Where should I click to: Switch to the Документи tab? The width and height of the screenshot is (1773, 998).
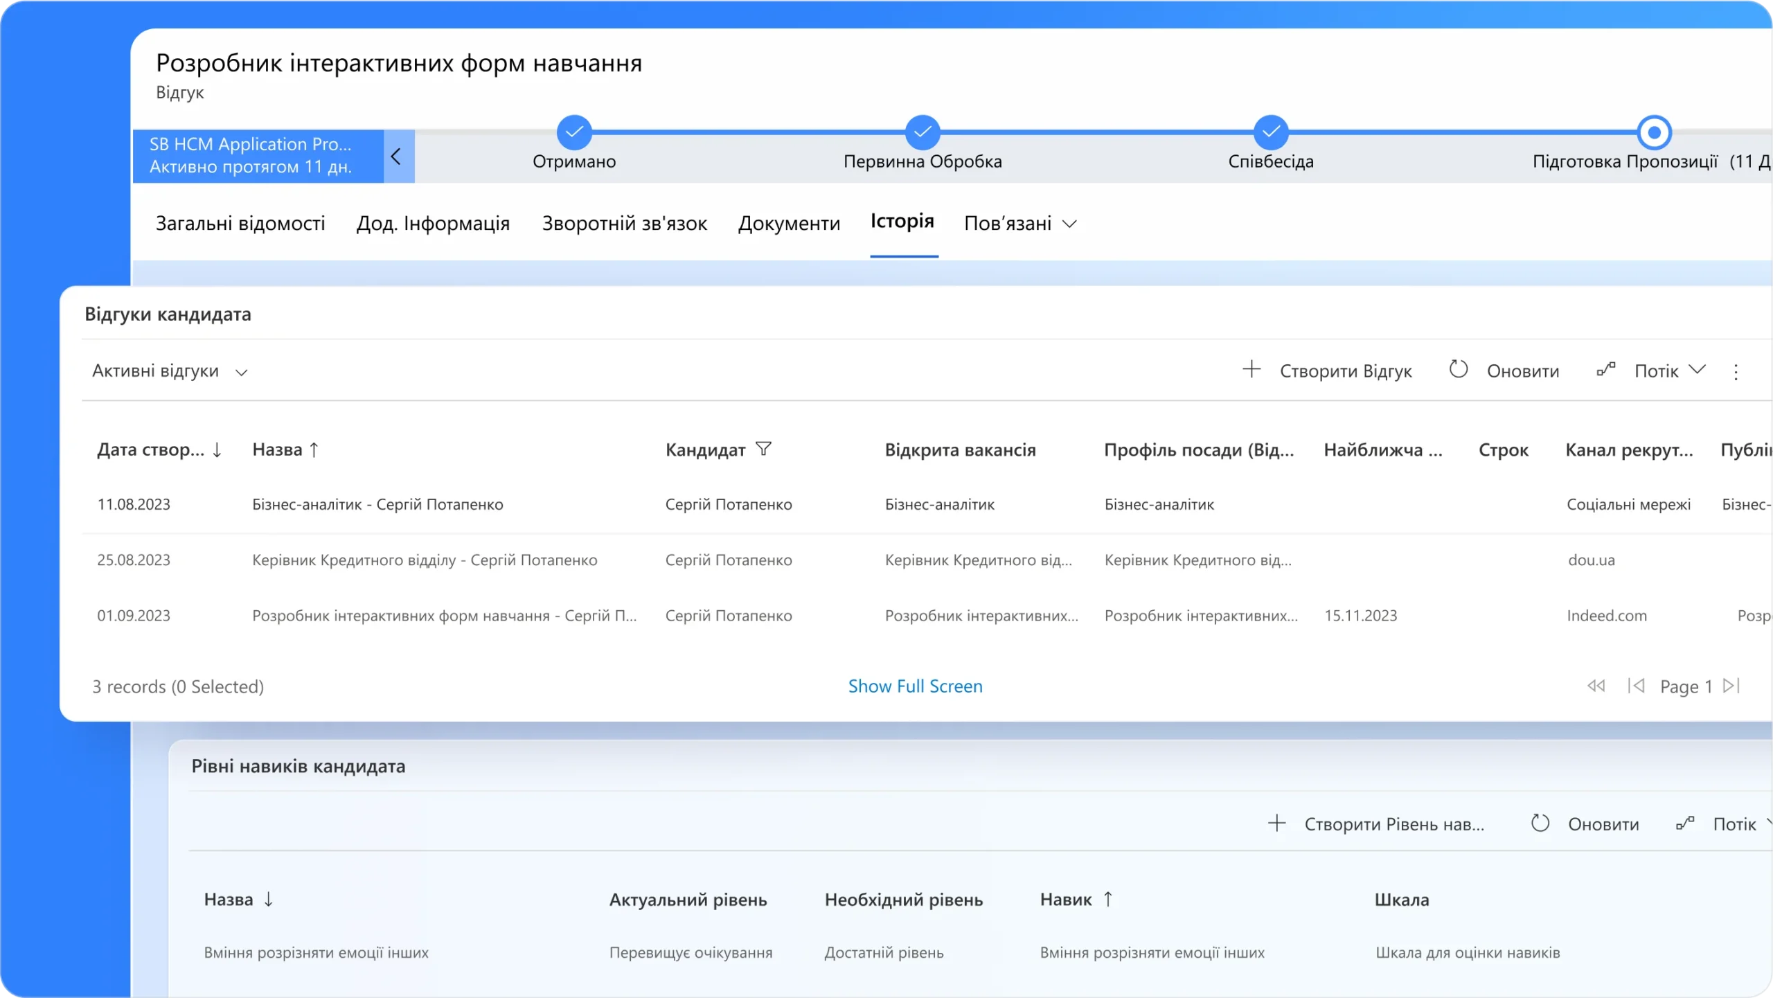(x=789, y=224)
